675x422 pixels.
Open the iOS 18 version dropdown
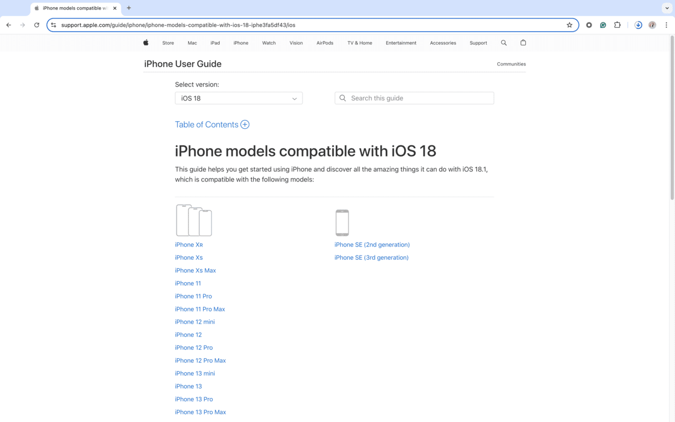click(x=239, y=98)
